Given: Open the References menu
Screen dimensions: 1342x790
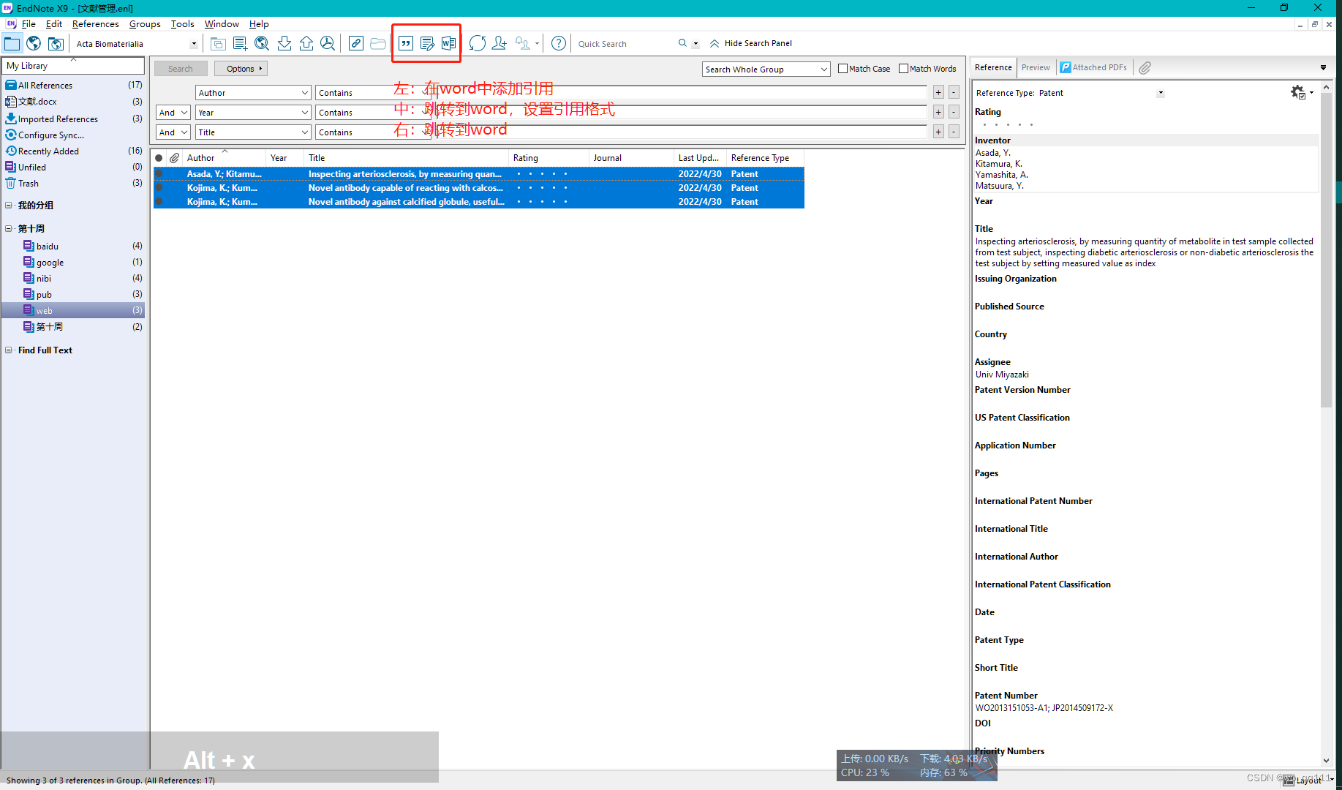Looking at the screenshot, I should point(95,23).
